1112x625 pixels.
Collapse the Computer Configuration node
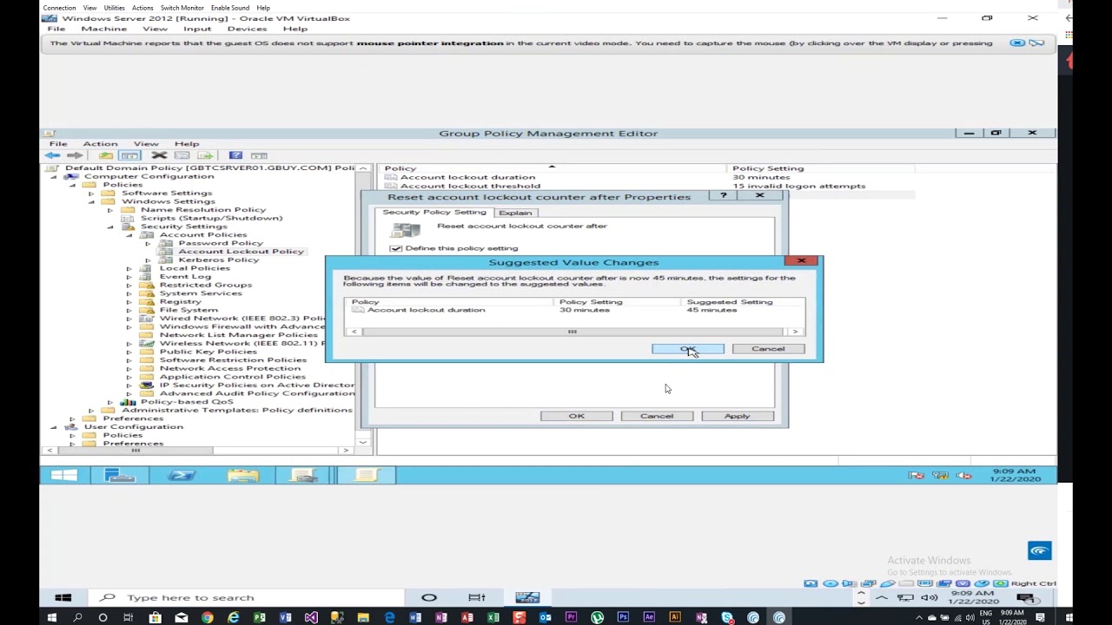53,176
